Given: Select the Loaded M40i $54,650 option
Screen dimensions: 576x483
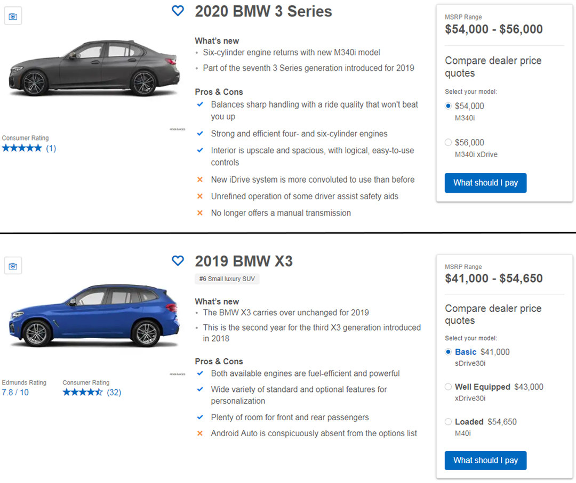Looking at the screenshot, I should [x=448, y=422].
